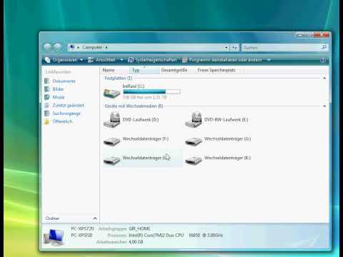Click the Arbeitsgruppe GR_HOME value
This screenshot has height=257, width=343.
(139, 228)
